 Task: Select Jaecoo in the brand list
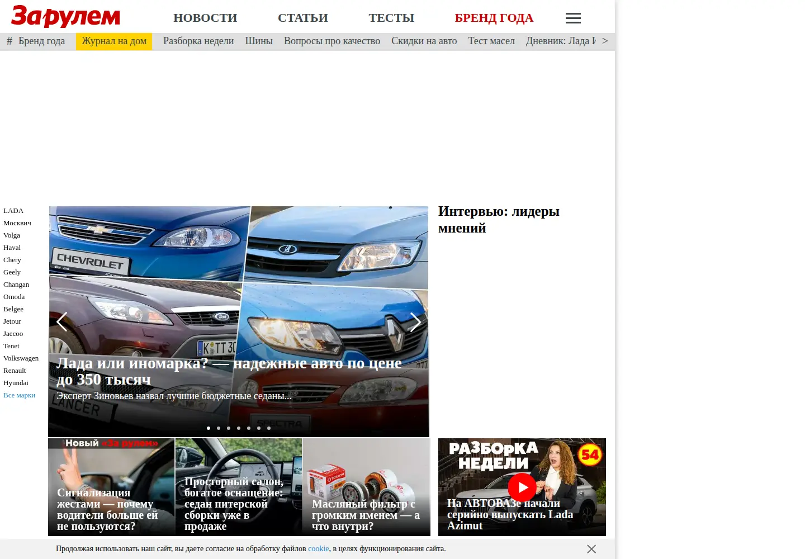13,334
